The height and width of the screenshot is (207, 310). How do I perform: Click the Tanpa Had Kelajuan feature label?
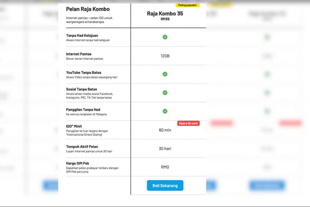click(82, 35)
